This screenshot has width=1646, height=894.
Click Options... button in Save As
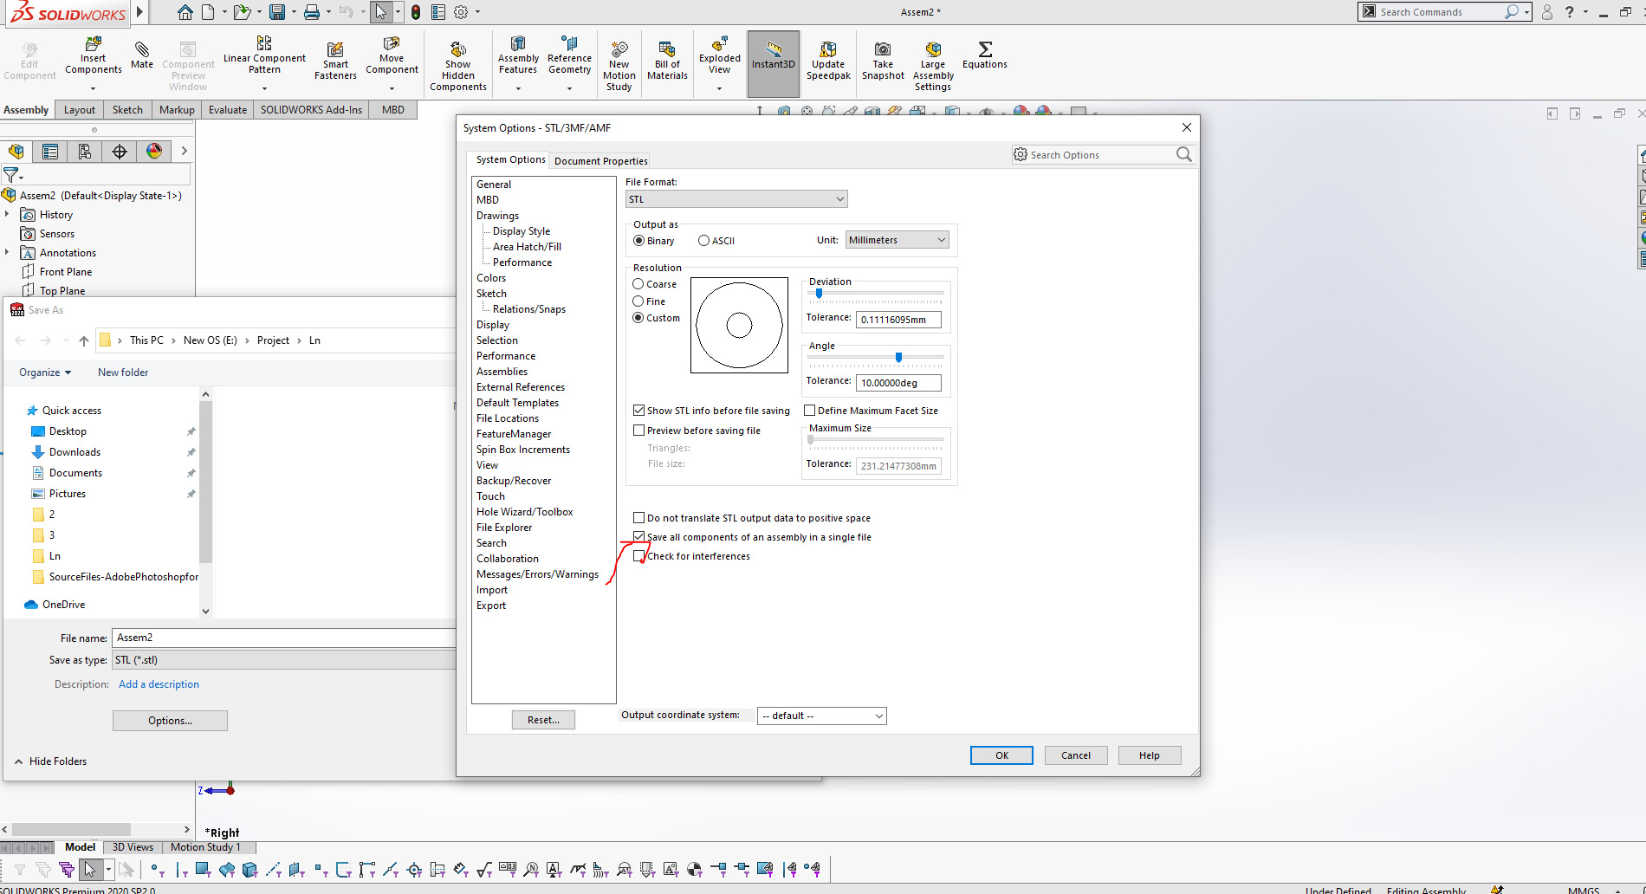(x=170, y=721)
